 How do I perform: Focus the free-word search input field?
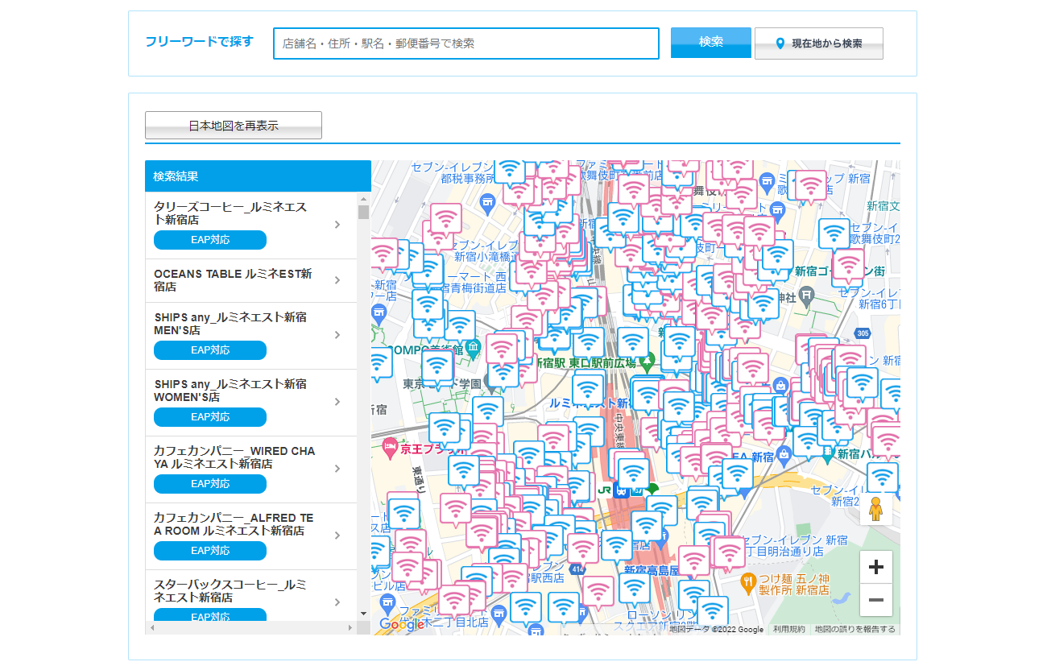466,43
